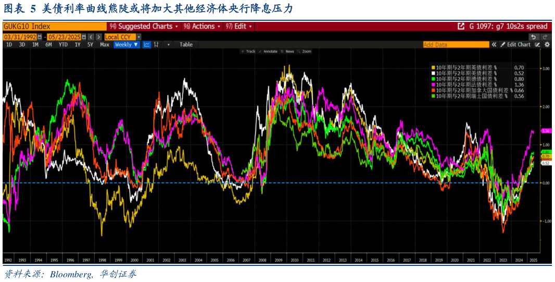Image resolution: width=555 pixels, height=282 pixels.
Task: Click the line chart type icon
Action: tap(147, 45)
